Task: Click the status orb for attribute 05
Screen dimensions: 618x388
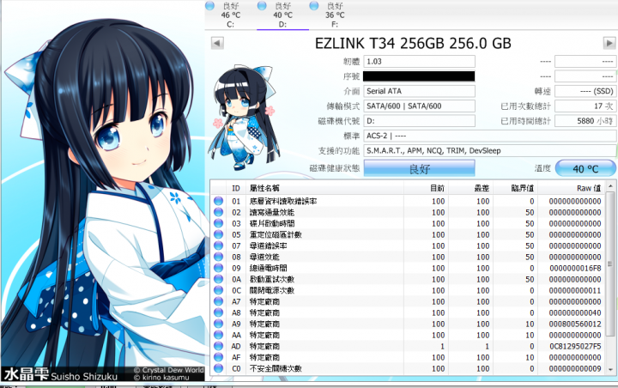Action: coord(218,234)
